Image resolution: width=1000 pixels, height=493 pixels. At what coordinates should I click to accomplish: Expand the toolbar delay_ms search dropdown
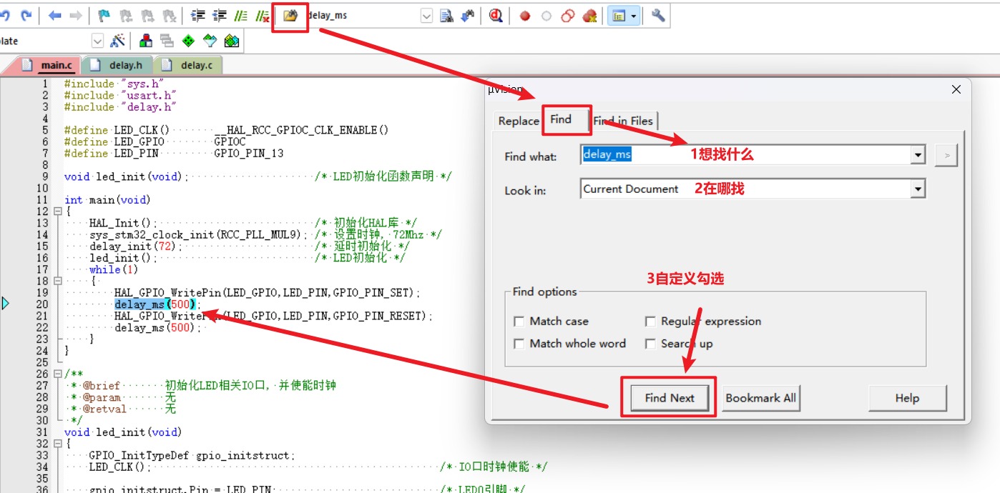(427, 16)
